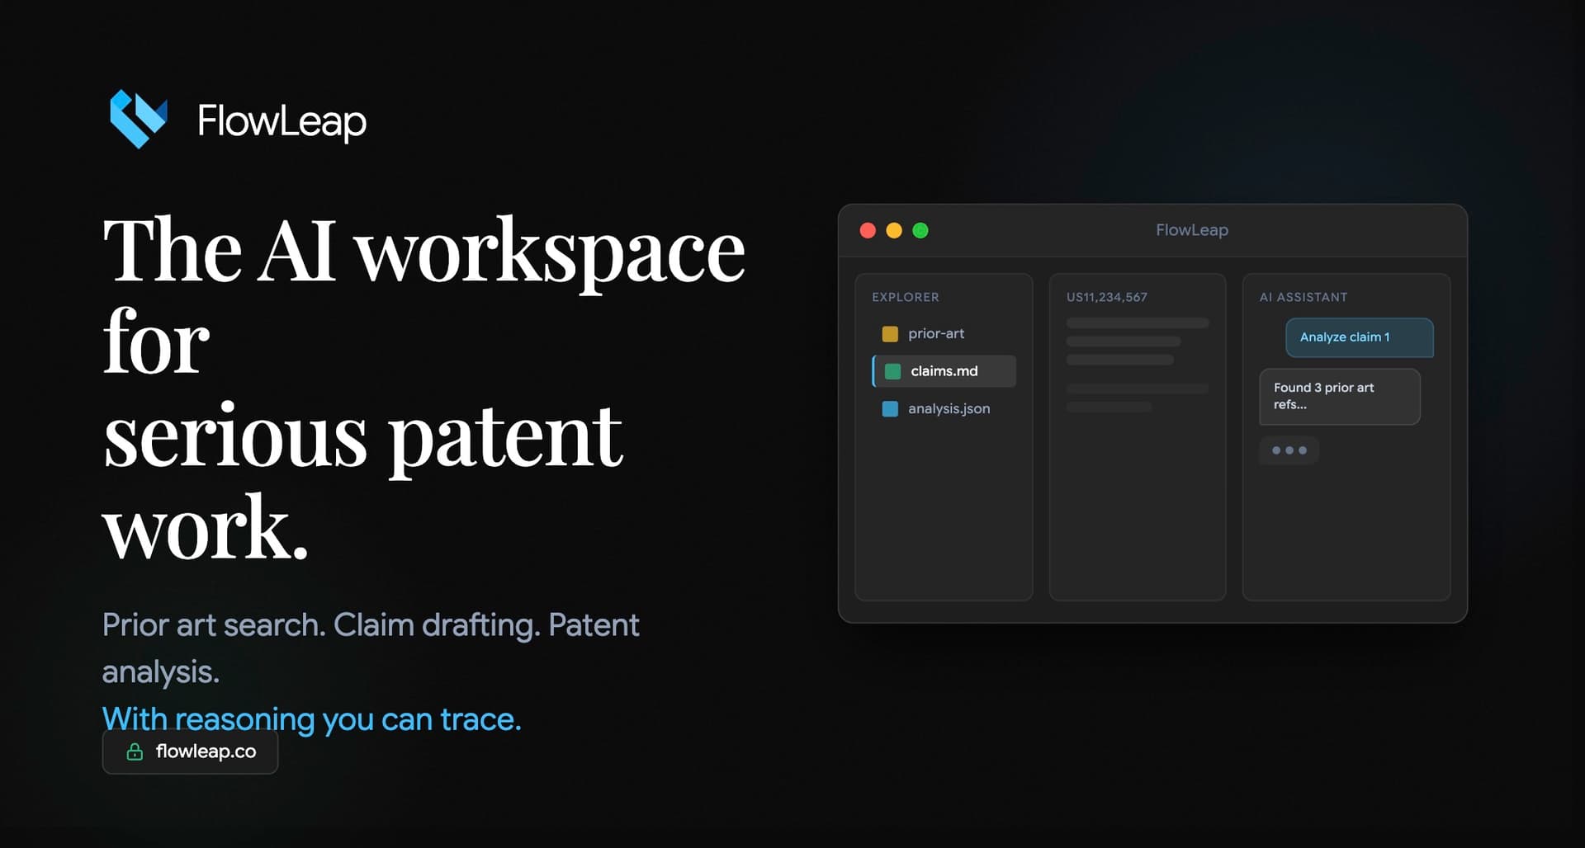1585x848 pixels.
Task: Open analysis.json in the Explorer
Action: pos(944,409)
